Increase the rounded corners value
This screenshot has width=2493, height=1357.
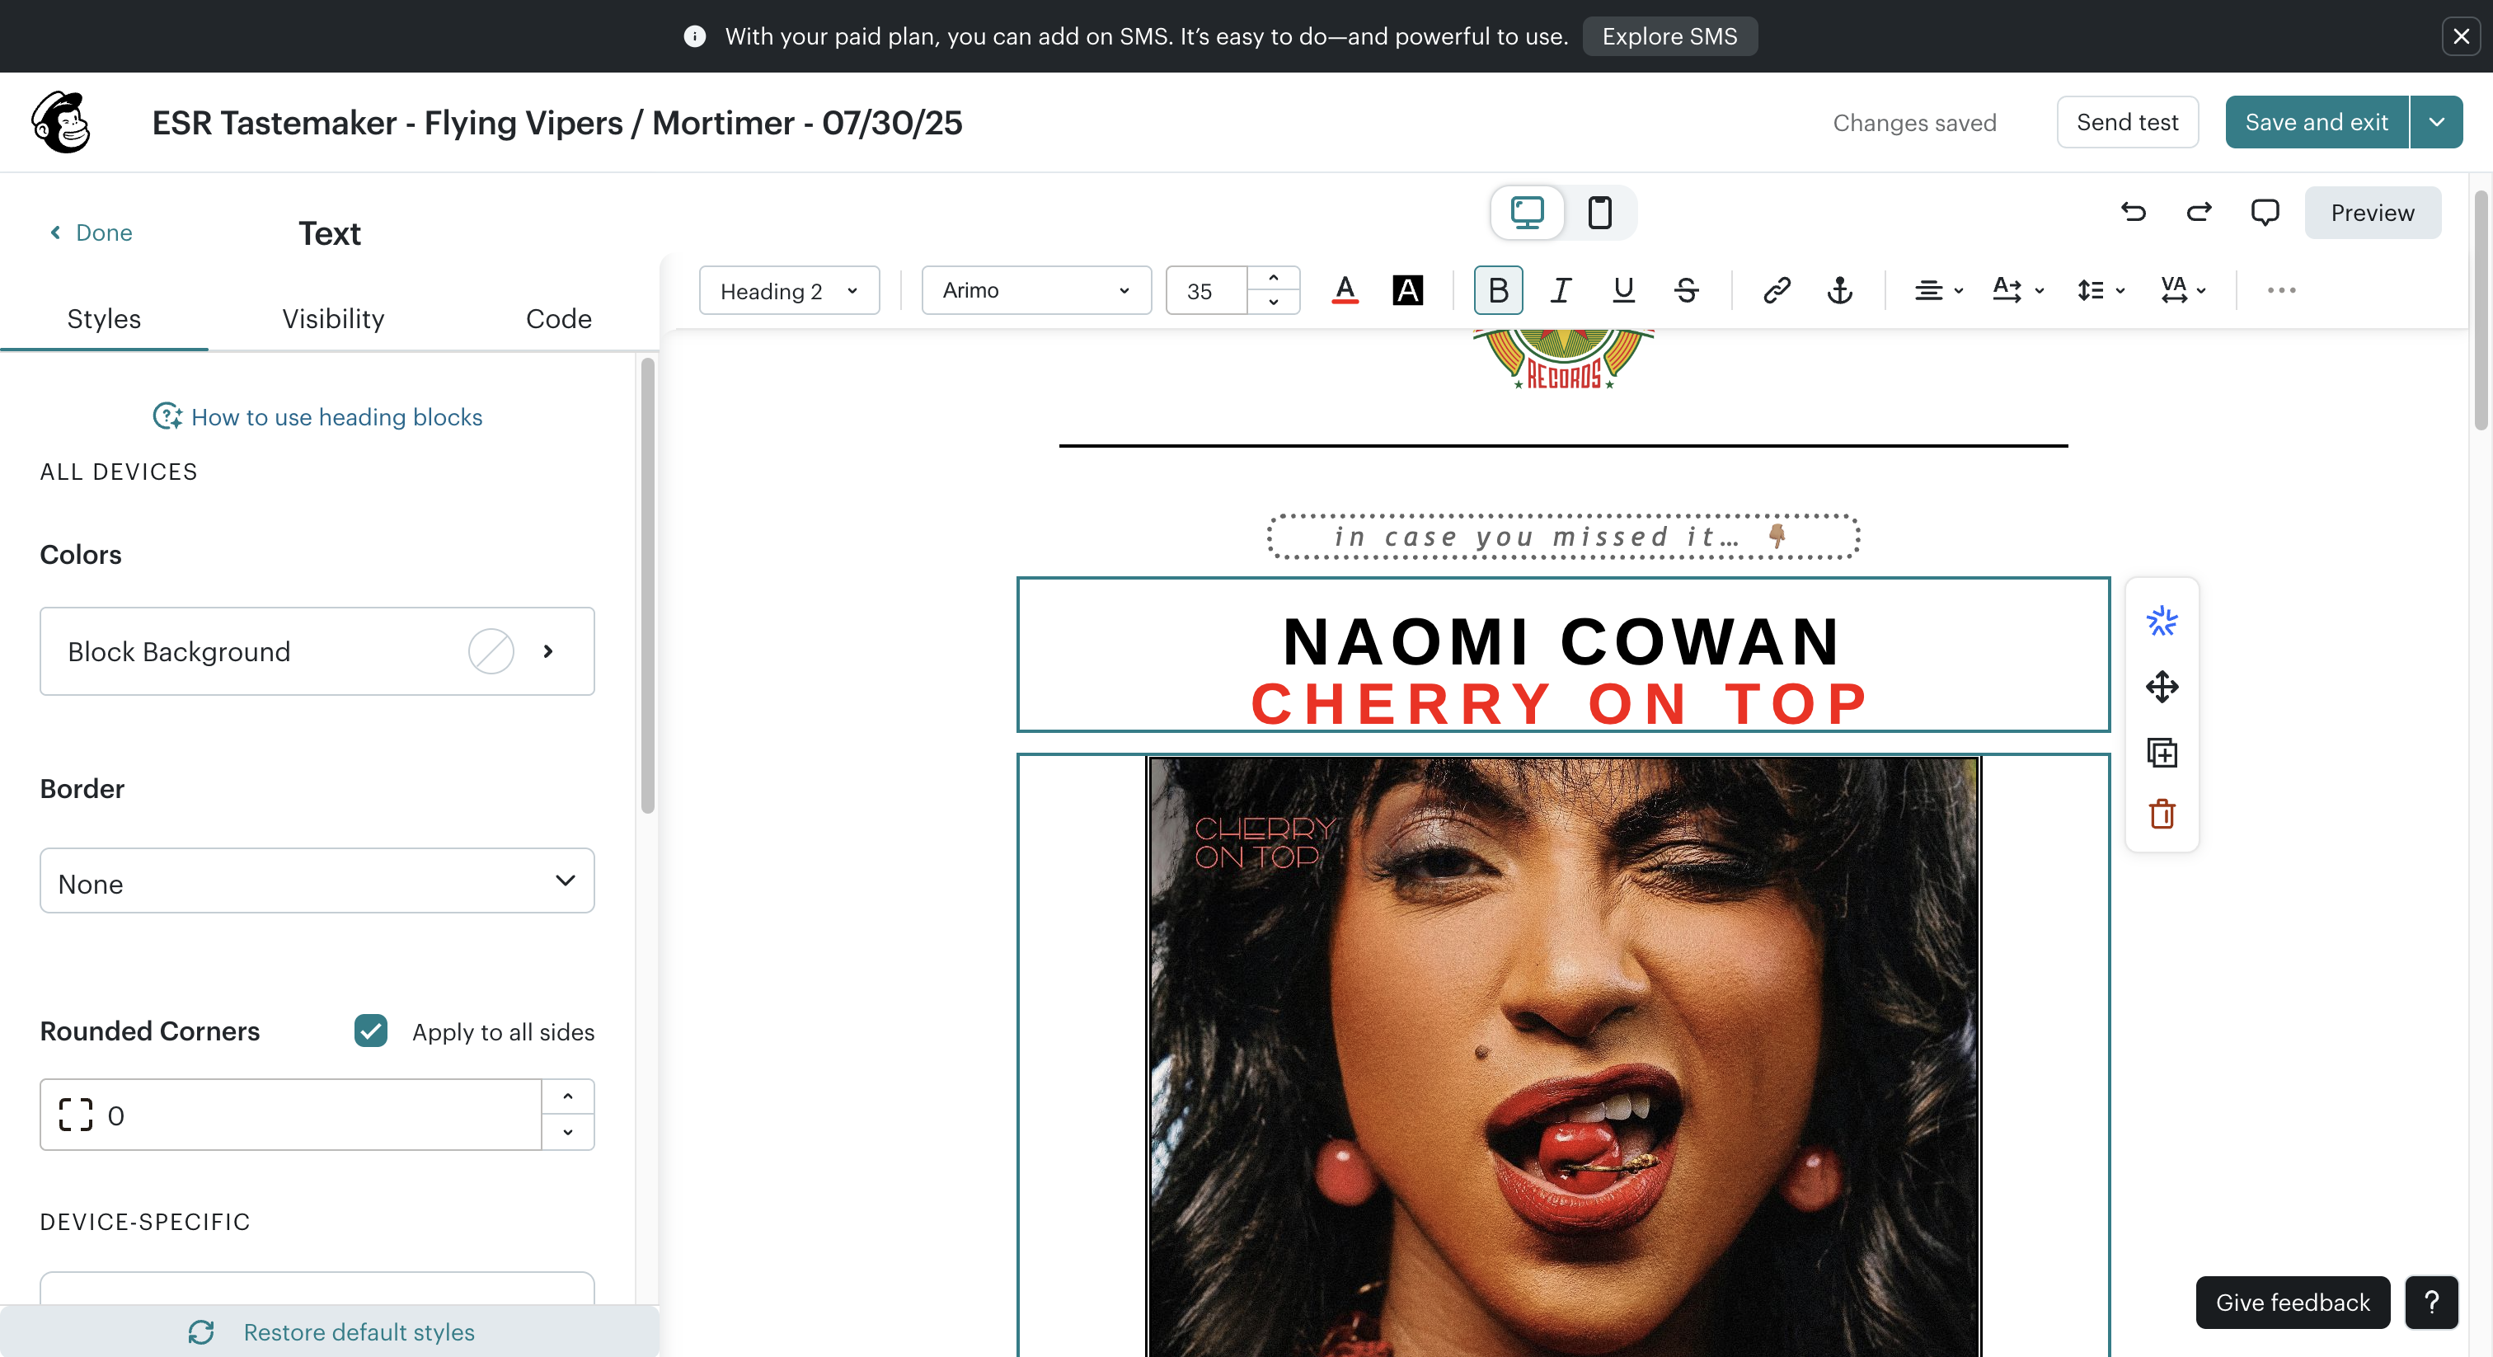pos(568,1097)
